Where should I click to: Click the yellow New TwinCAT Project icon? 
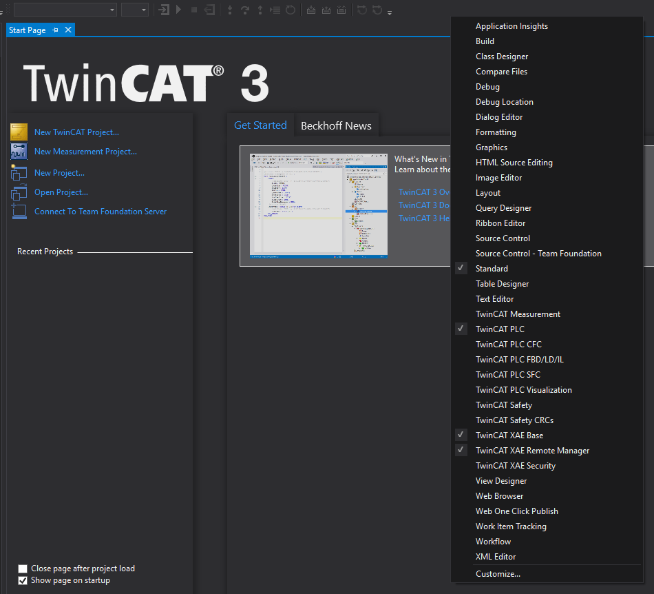click(x=19, y=132)
